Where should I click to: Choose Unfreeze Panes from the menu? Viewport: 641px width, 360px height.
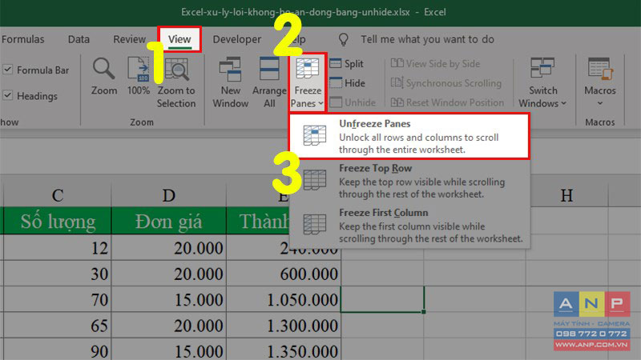coord(409,136)
